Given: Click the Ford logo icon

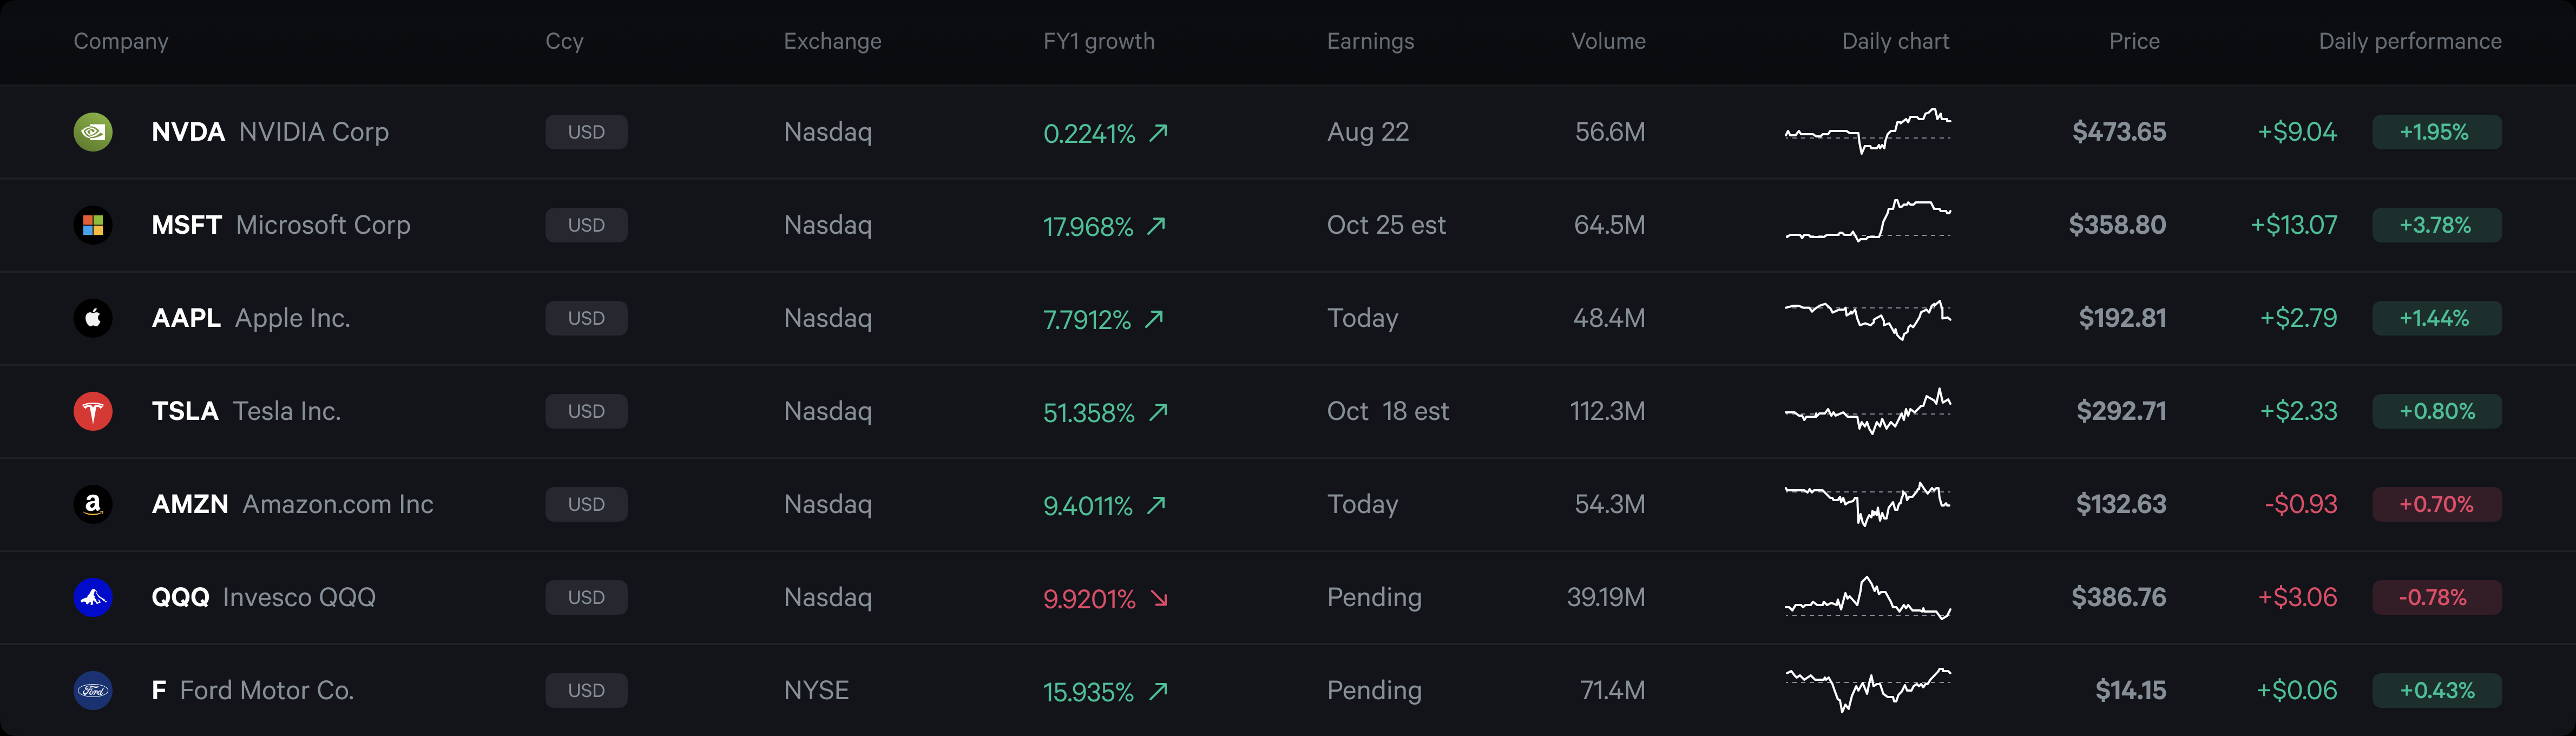Looking at the screenshot, I should pos(93,690).
